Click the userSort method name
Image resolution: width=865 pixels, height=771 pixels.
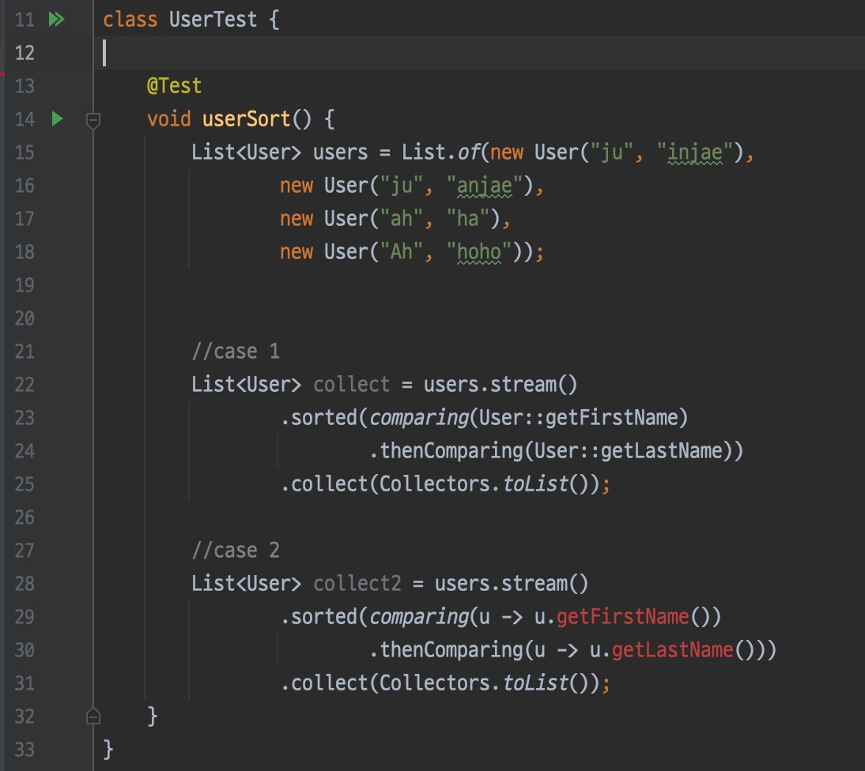pos(246,119)
